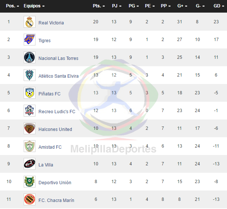
Task: Click the F.C. Chacra Marín checkered badge
Action: [x=30, y=199]
